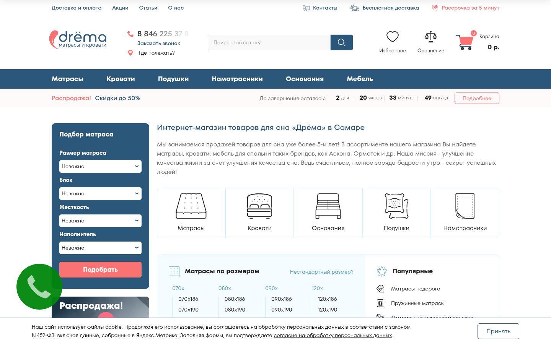
Task: Click the Распродажа banner image
Action: pos(100,307)
